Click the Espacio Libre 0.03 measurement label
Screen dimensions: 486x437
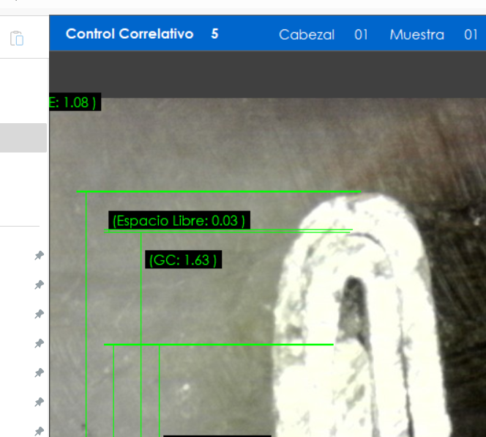point(179,221)
